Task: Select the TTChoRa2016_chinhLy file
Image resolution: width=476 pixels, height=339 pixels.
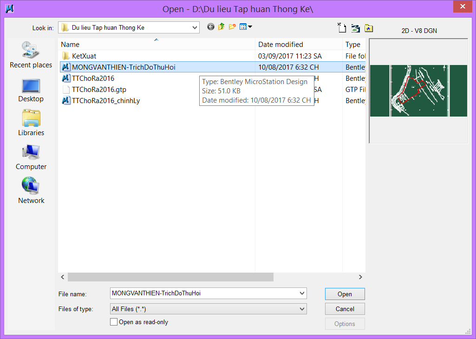Action: [106, 101]
